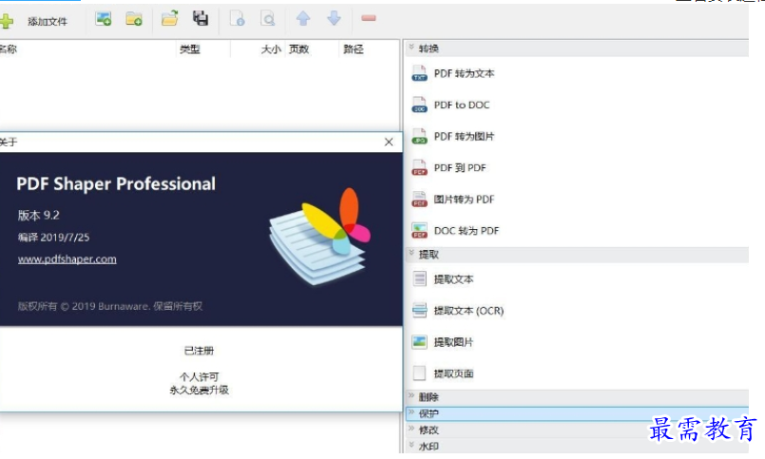
Task: Click the 版本 9.2 version text
Action: pos(39,215)
